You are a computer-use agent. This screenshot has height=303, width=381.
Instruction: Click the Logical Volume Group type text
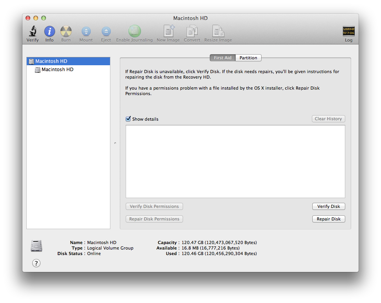(x=110, y=248)
